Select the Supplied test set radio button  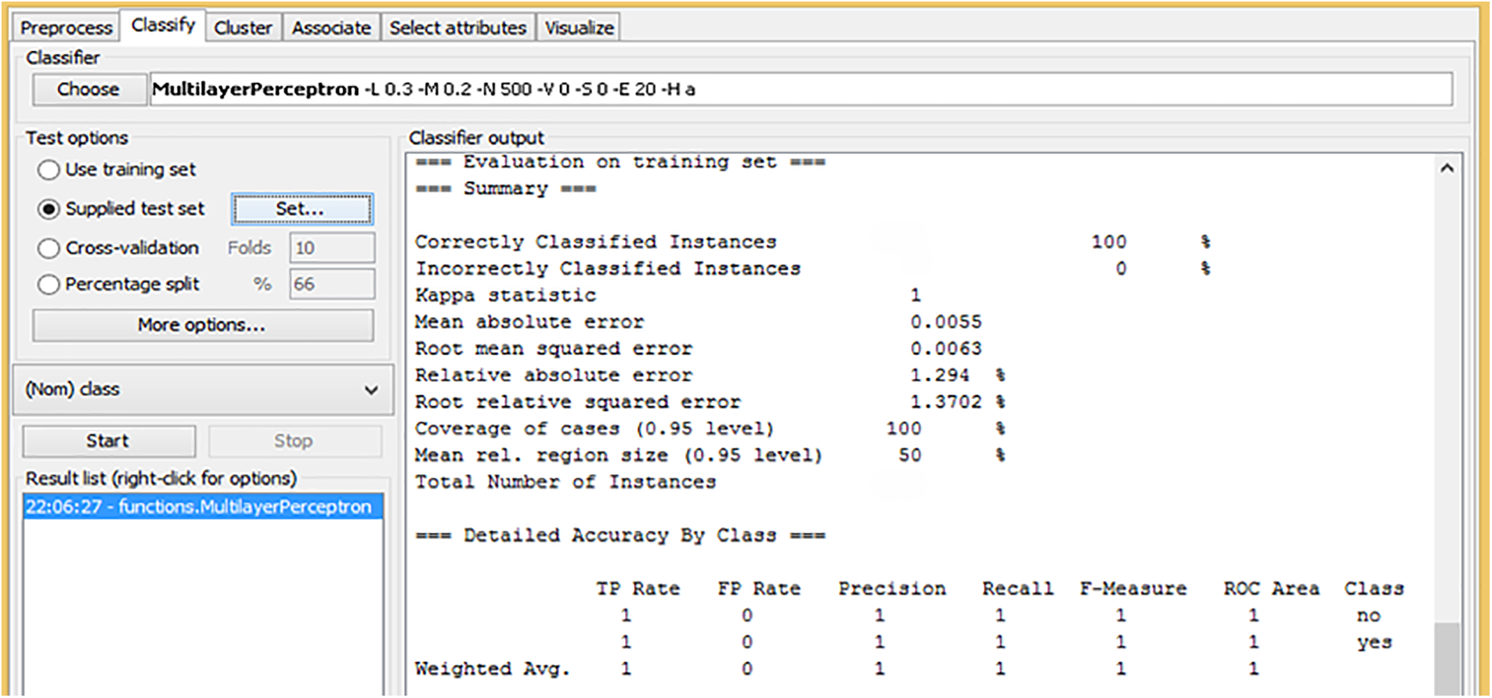[49, 209]
